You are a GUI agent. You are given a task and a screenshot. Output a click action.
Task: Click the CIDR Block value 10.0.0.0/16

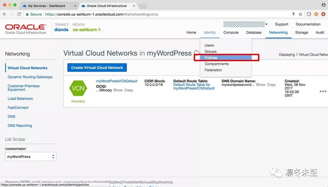(153, 84)
